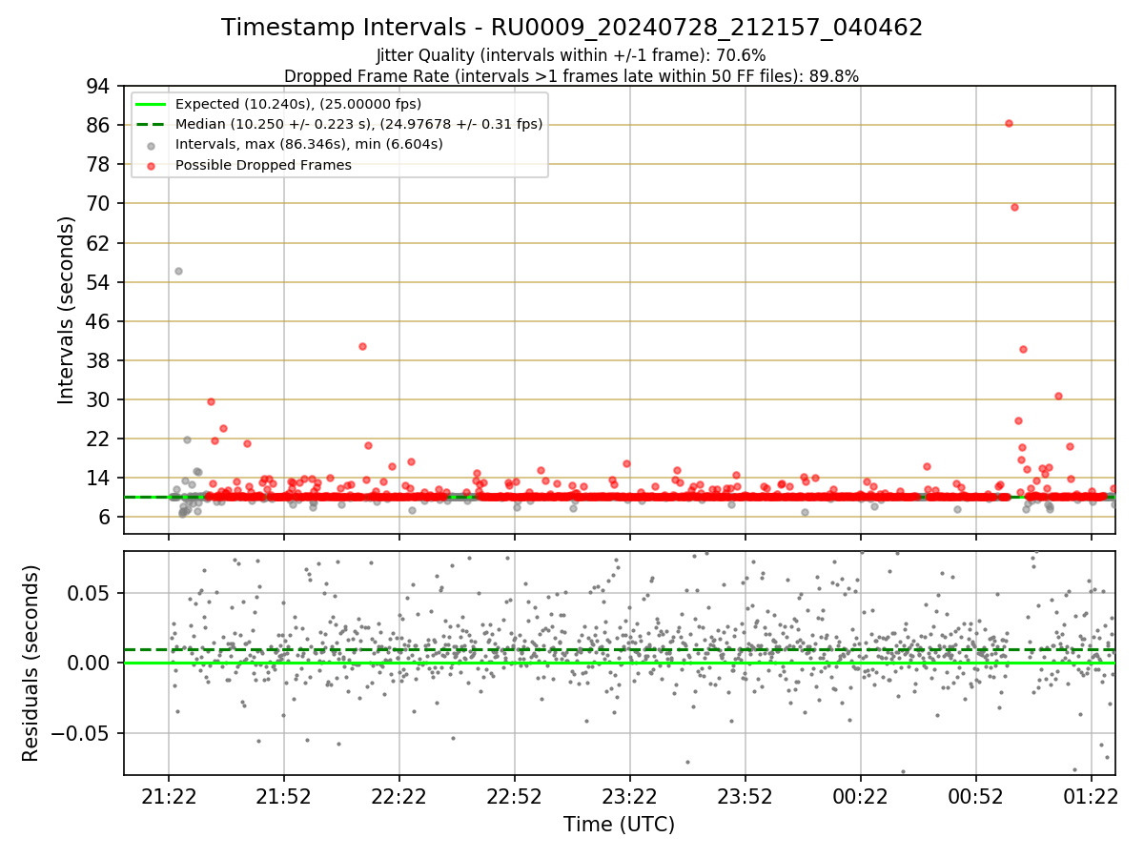Click the x-axis tick label '23:22'
The height and width of the screenshot is (858, 1144).
pos(630,796)
